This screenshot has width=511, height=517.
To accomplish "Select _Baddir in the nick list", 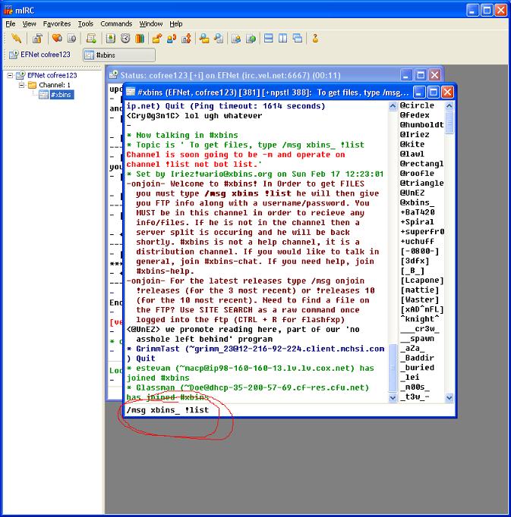I will click(417, 358).
